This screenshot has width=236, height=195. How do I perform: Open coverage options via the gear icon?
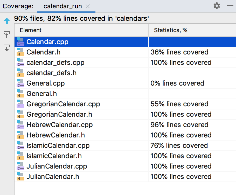(217, 6)
